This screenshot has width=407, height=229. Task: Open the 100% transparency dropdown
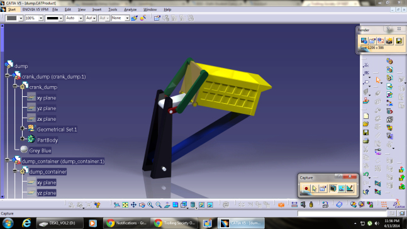coord(41,18)
